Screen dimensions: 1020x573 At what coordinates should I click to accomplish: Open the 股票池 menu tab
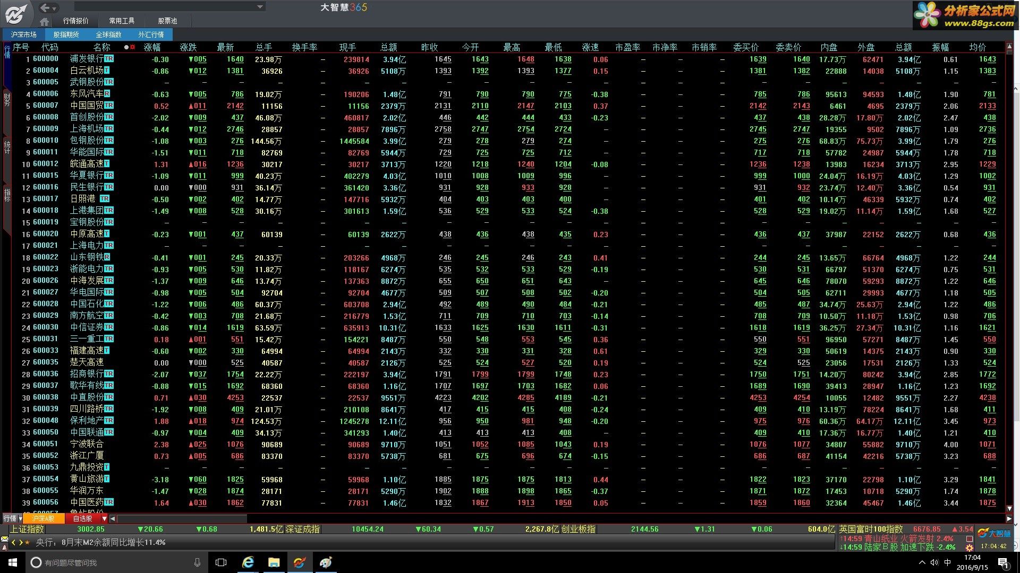167,21
